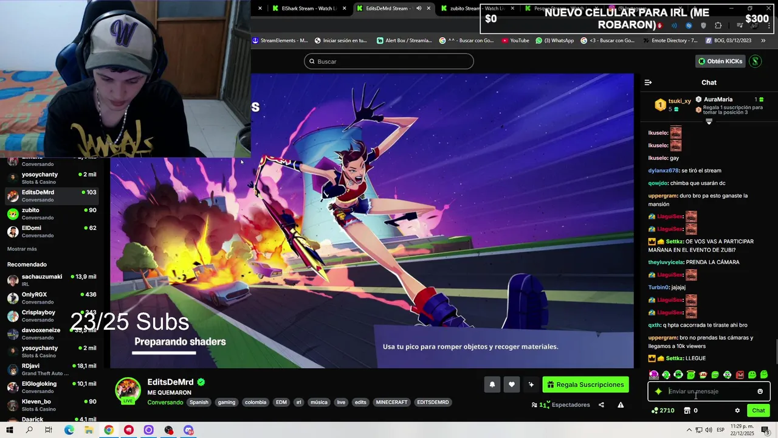
Task: Toggle the volume icon in system tray
Action: [x=709, y=430]
